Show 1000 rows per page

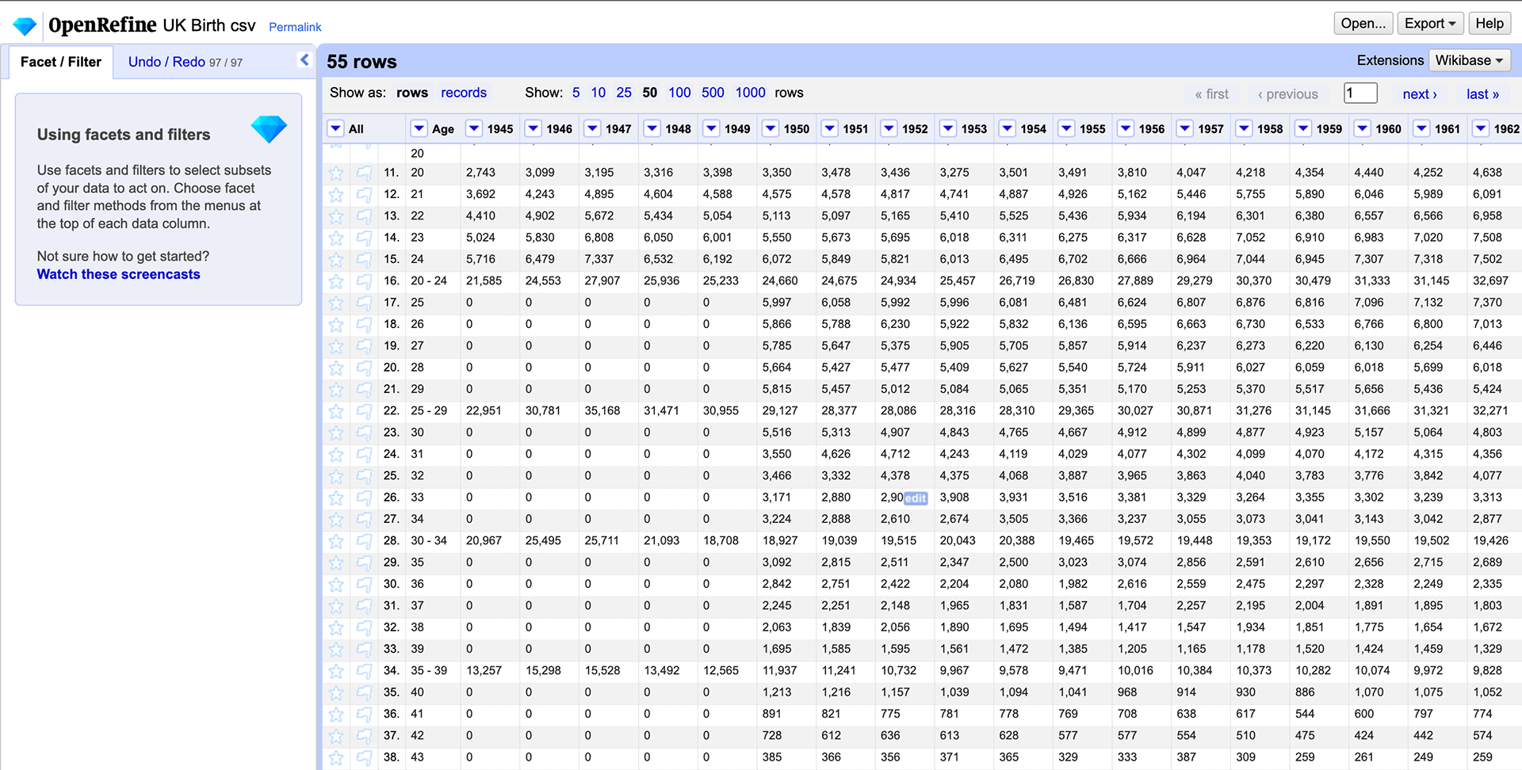pyautogui.click(x=750, y=93)
